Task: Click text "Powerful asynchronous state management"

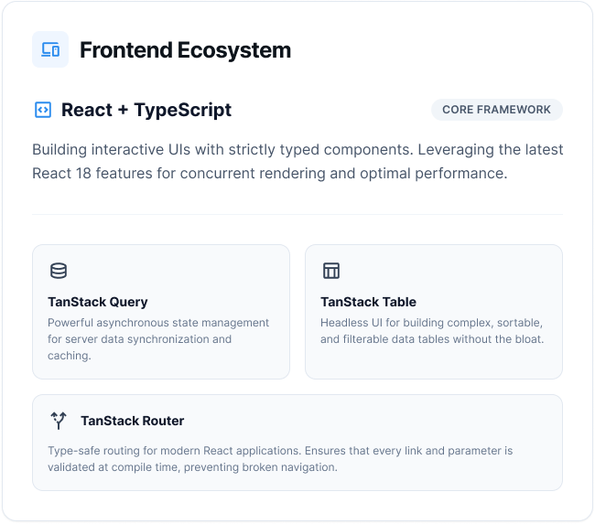Action: tap(158, 323)
